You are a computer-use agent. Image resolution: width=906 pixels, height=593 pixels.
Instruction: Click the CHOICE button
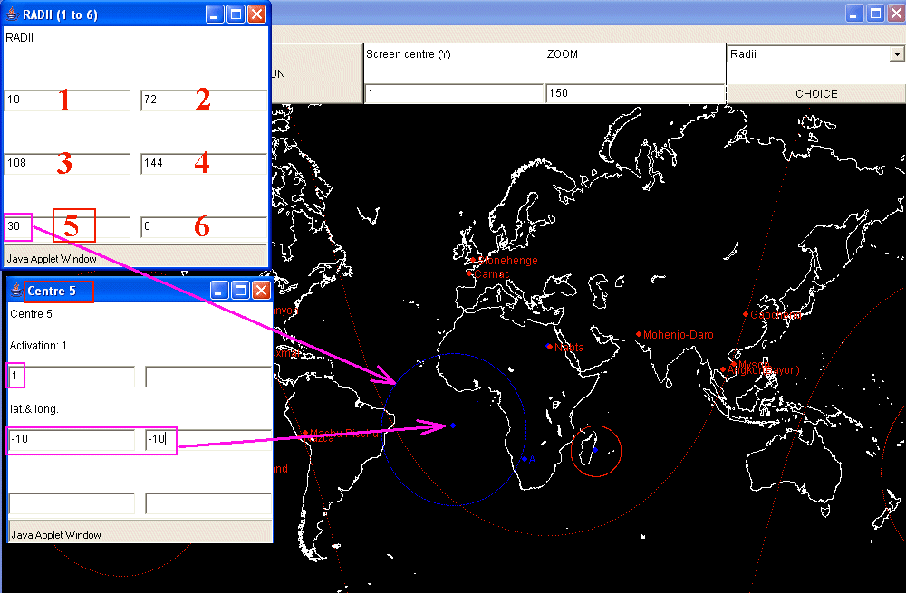point(816,93)
